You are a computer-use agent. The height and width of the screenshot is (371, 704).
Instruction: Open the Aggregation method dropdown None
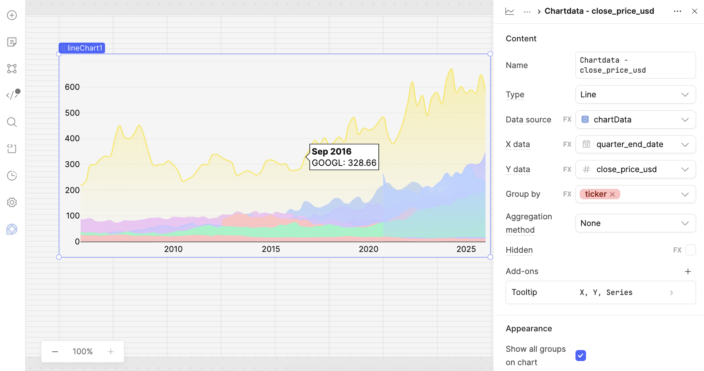[635, 223]
